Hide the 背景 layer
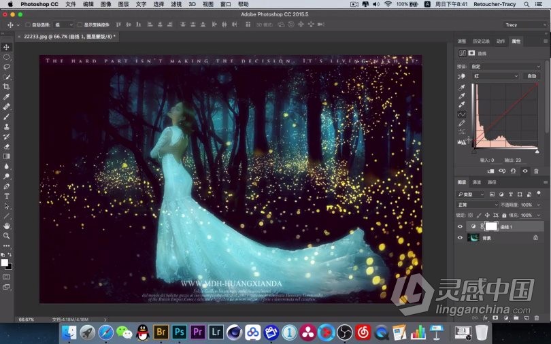551x344 pixels. coord(460,238)
